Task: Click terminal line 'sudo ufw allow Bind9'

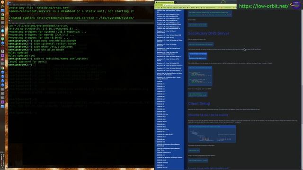Action: 49,50
